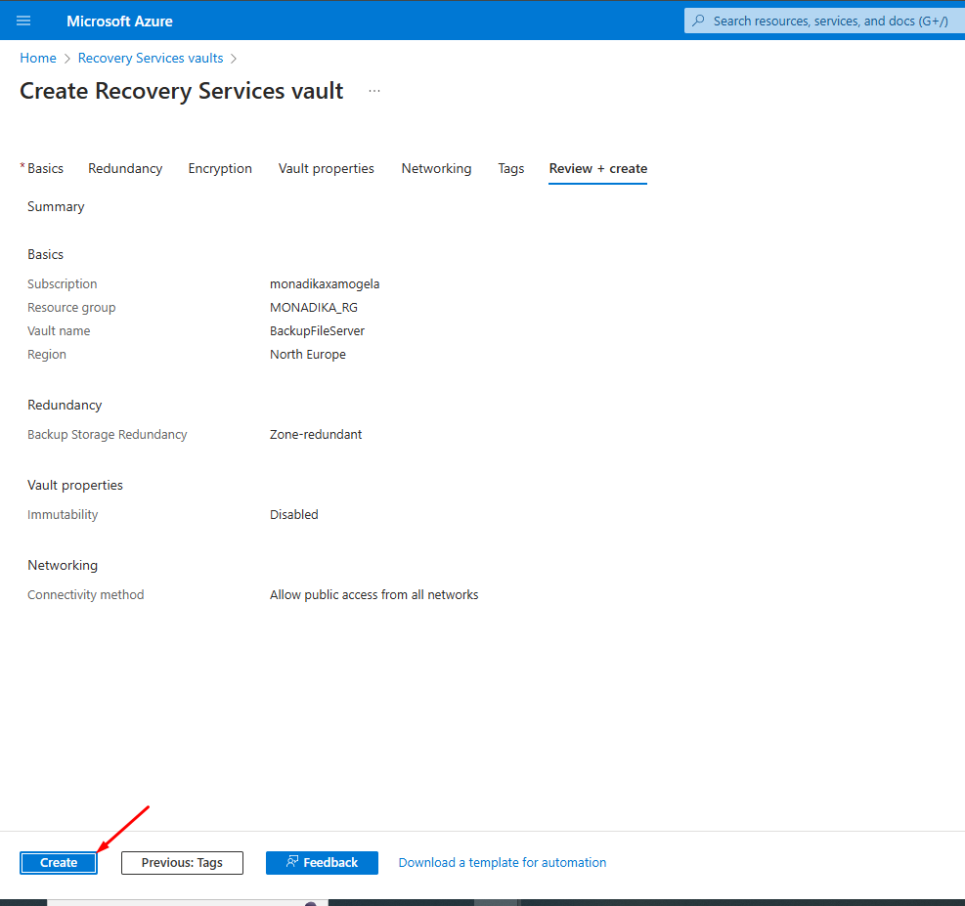Switch to the Encryption tab
Viewport: 965px width, 906px height.
220,168
